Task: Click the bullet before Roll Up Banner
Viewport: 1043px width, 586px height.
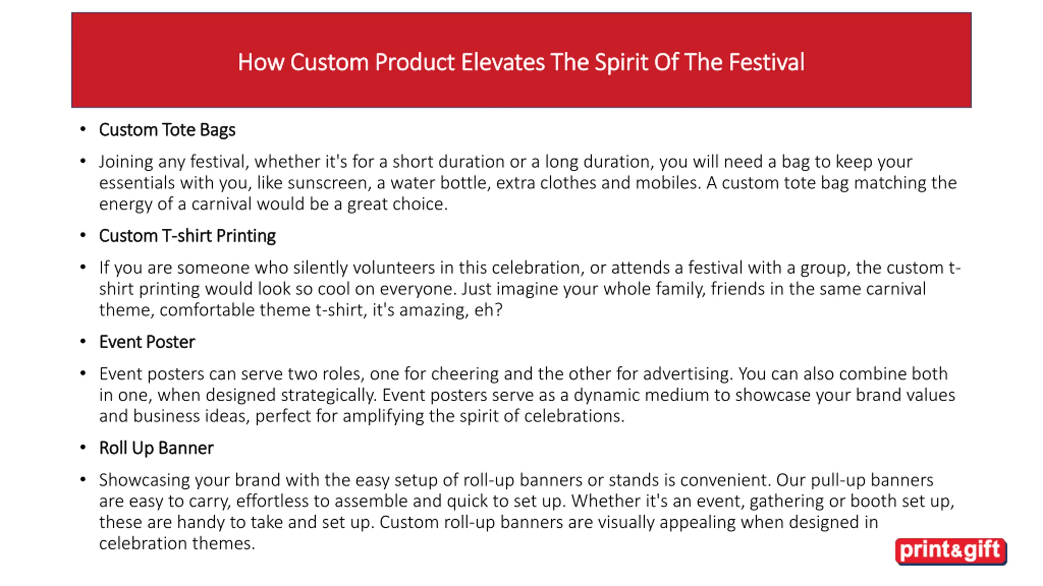Action: pos(83,447)
